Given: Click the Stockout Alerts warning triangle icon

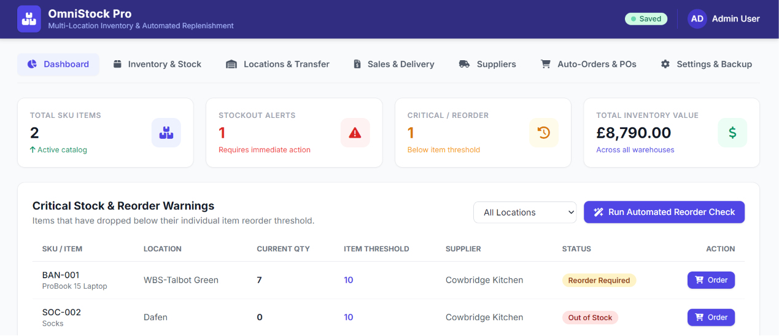Looking at the screenshot, I should pos(355,133).
